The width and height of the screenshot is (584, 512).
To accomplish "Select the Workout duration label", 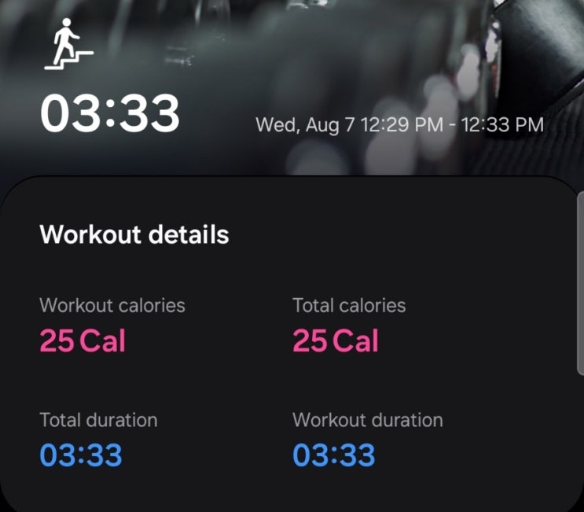I will click(x=367, y=420).
